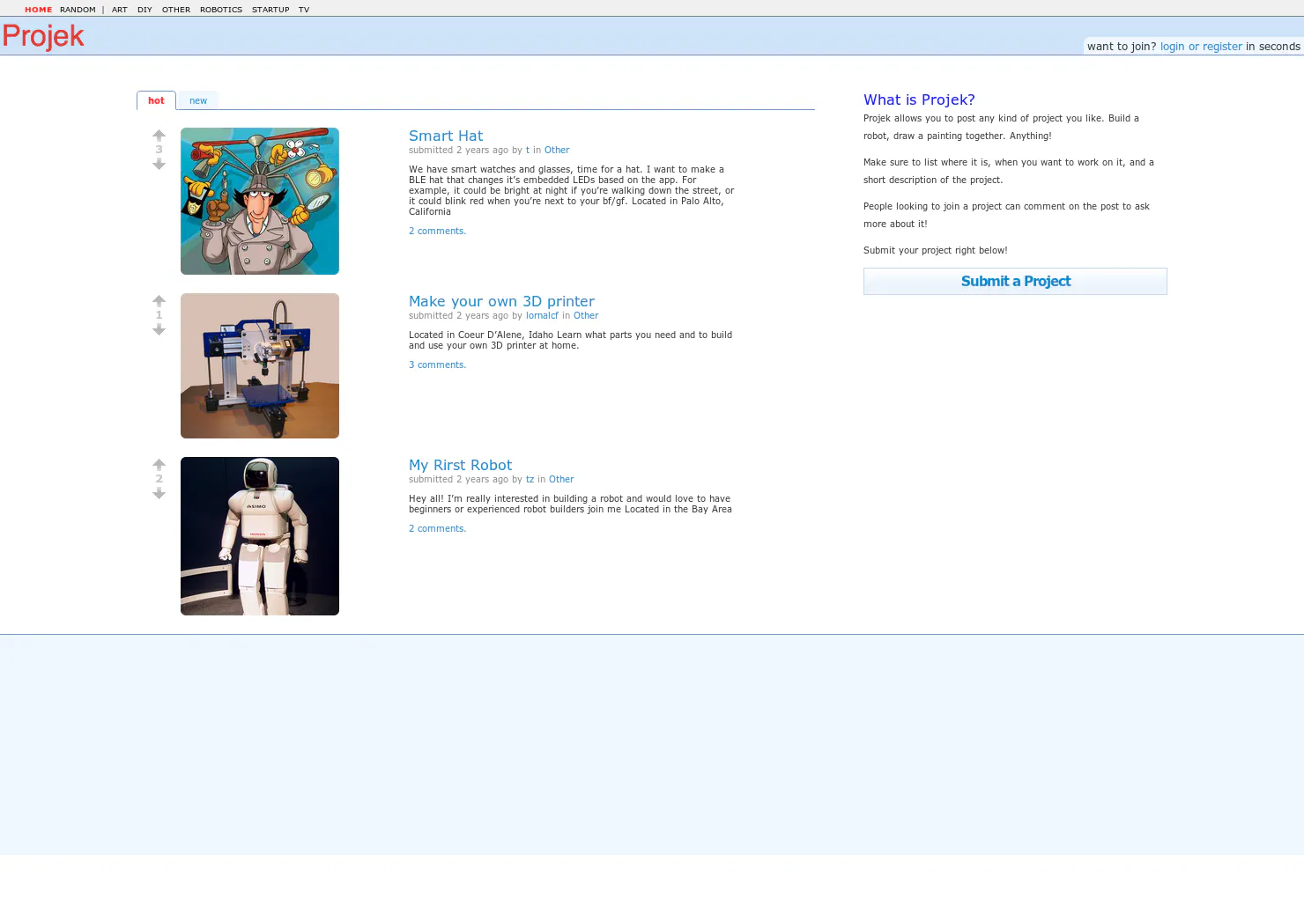
Task: Click the login or register link
Action: click(x=1201, y=47)
